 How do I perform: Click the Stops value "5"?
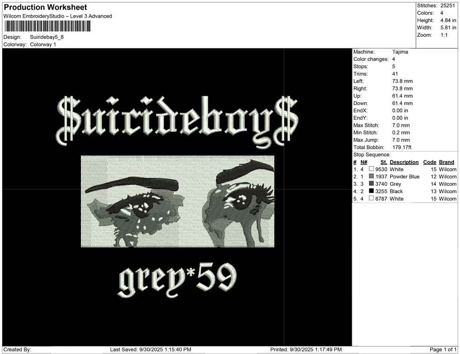[x=394, y=66]
